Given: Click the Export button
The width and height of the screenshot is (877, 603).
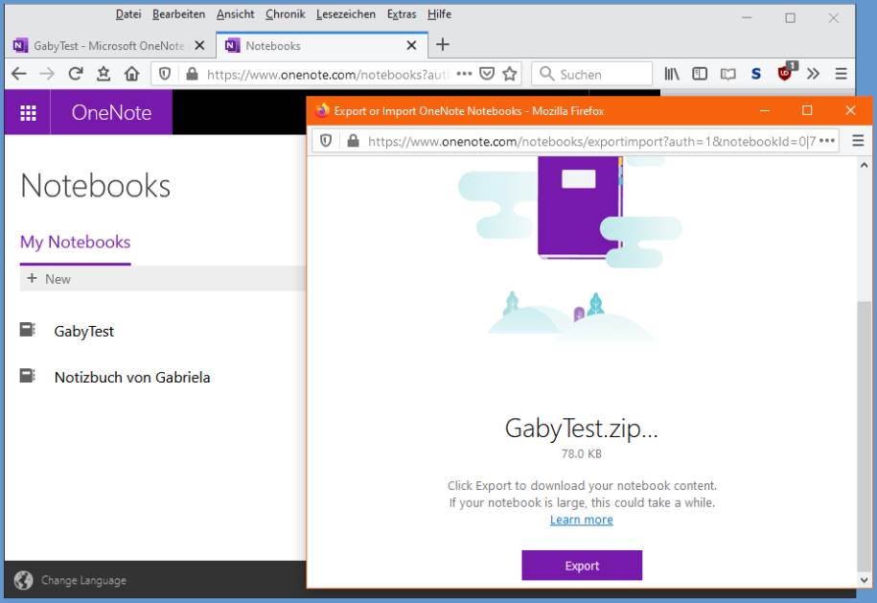Looking at the screenshot, I should pyautogui.click(x=582, y=566).
